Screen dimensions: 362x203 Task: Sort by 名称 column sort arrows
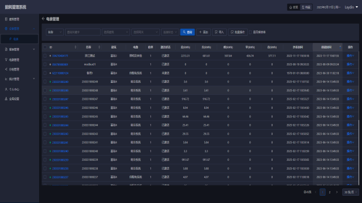pos(100,47)
